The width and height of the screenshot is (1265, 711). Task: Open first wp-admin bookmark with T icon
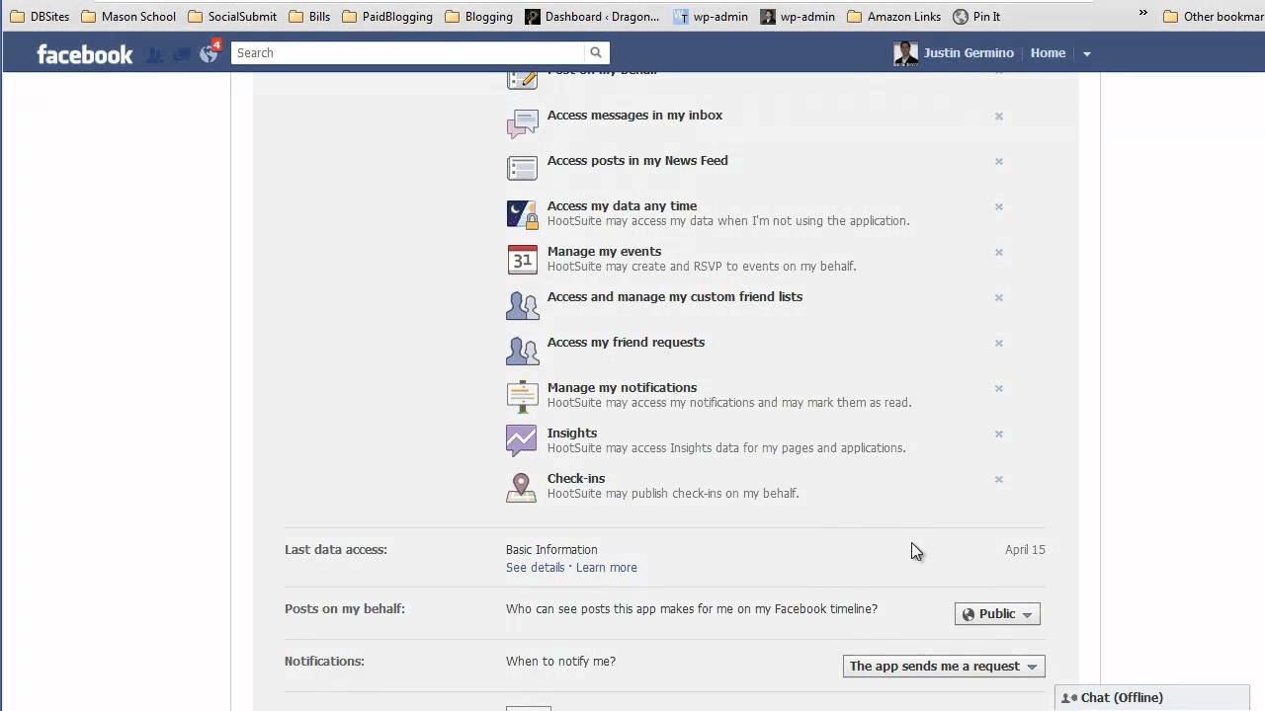[x=711, y=17]
